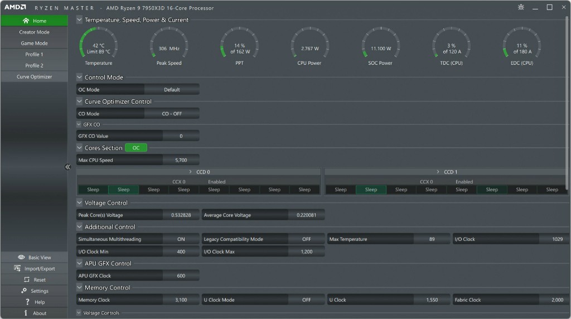Collapse the Temperature, Speed, Power & Current section
Image resolution: width=571 pixels, height=319 pixels.
(x=79, y=20)
